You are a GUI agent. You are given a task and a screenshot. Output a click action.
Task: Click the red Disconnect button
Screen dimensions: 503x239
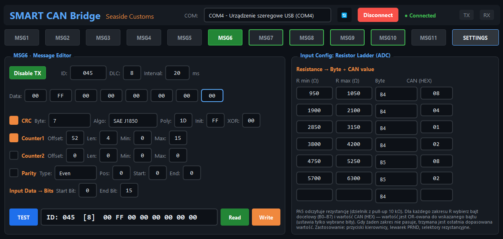pyautogui.click(x=378, y=15)
